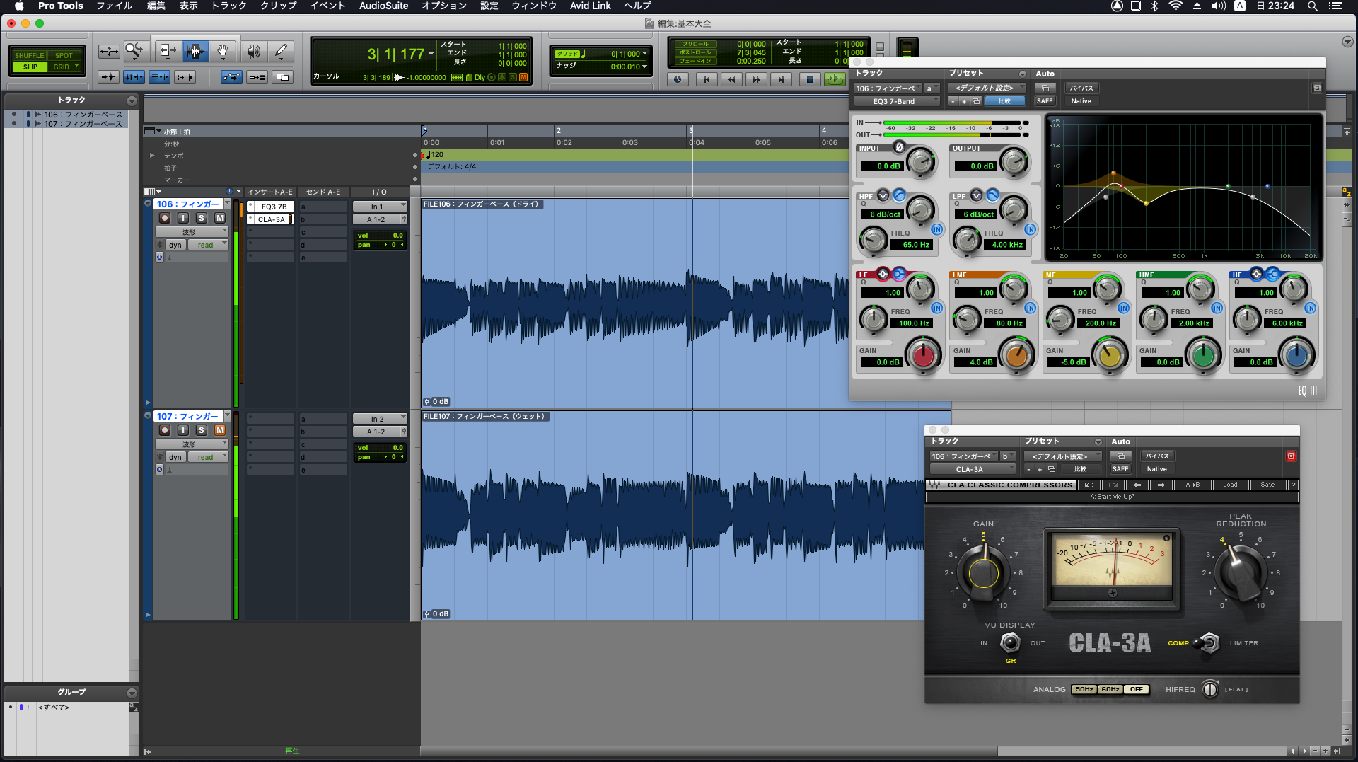Select the Trim tool
The height and width of the screenshot is (762, 1358).
point(168,51)
